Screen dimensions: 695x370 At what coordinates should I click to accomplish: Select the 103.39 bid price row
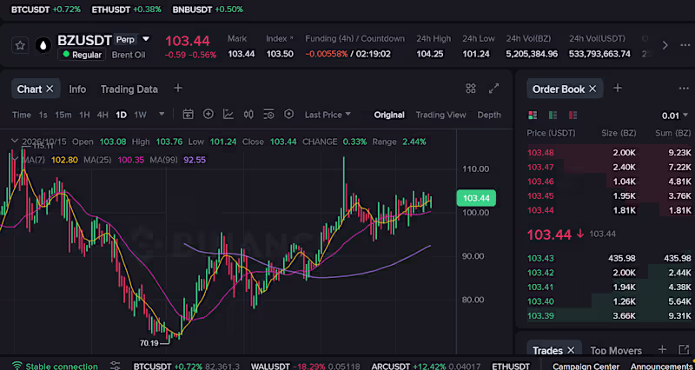click(609, 316)
